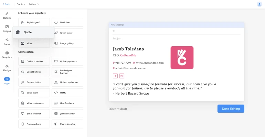265x137 pixels.
Task: Expand the Actions dropdown menu
Action: [x=34, y=4]
